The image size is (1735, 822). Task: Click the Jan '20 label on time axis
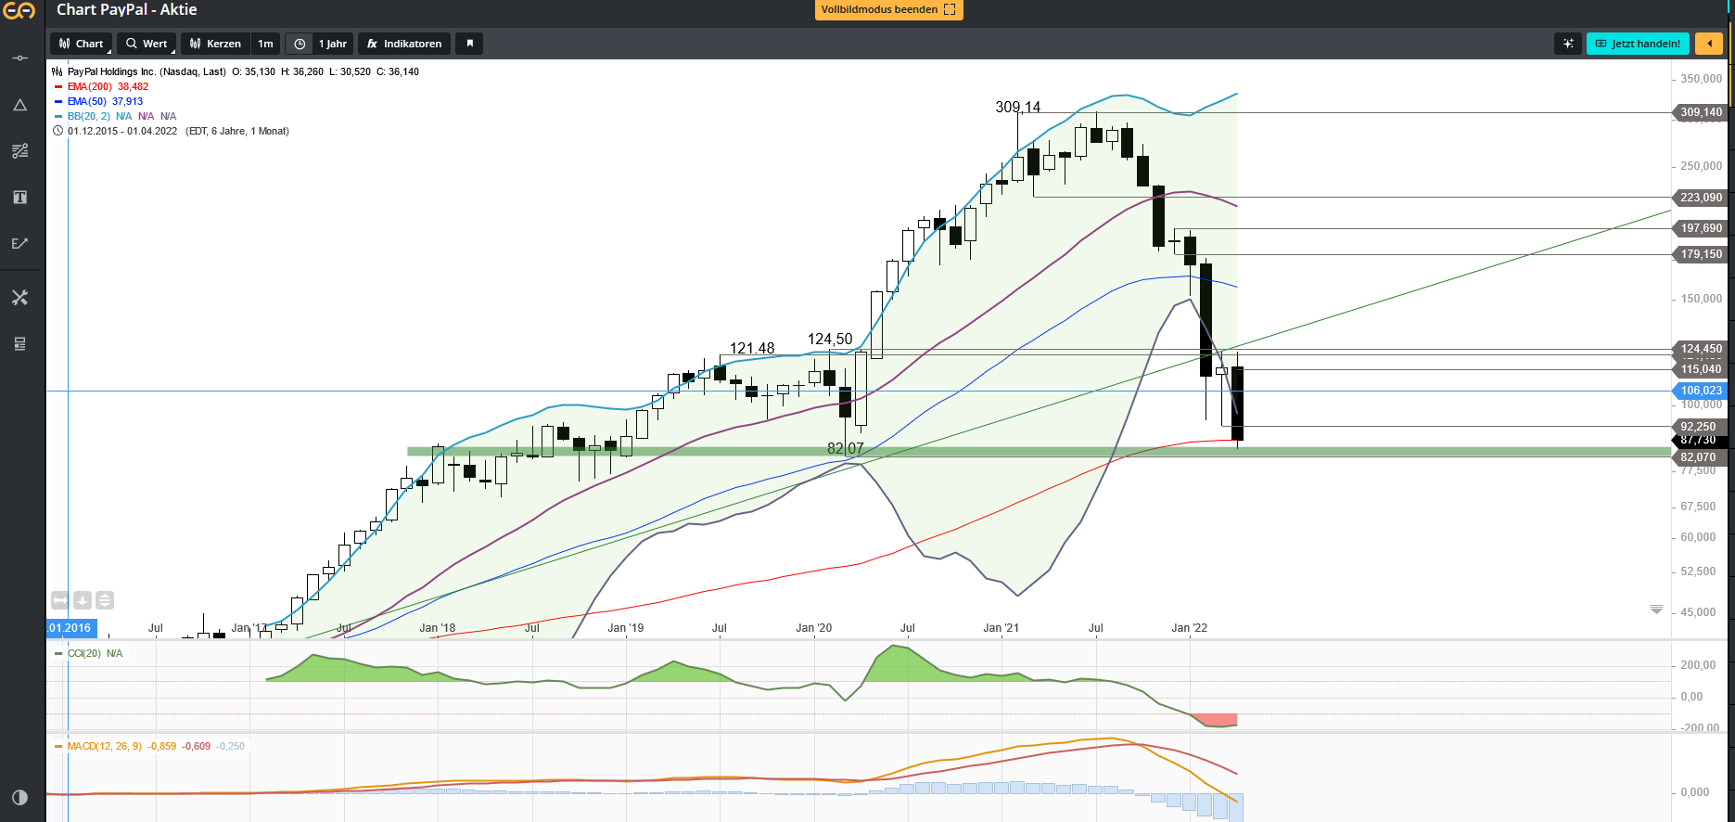pos(813,628)
